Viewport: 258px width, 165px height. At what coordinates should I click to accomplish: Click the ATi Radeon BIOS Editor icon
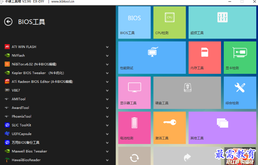pyautogui.click(x=7, y=81)
